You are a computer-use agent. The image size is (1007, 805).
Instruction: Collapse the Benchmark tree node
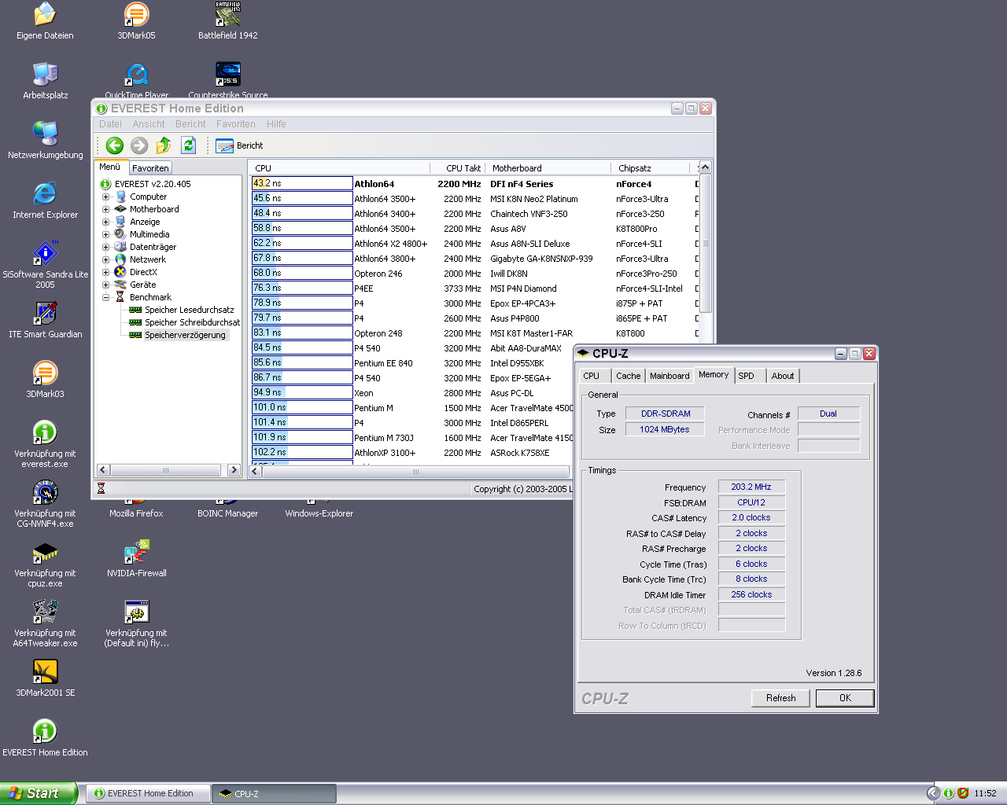[x=105, y=297]
